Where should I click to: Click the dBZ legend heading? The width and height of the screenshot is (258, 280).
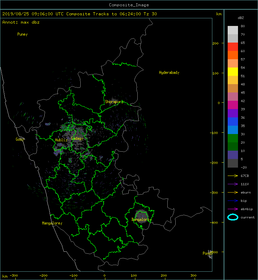[241, 18]
